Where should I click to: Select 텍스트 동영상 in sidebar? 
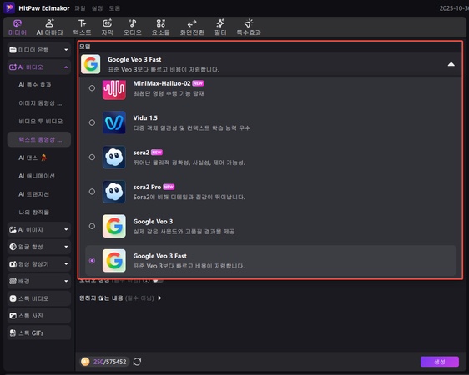point(39,139)
